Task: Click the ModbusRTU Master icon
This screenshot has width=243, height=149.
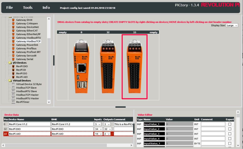Action: pos(13,98)
